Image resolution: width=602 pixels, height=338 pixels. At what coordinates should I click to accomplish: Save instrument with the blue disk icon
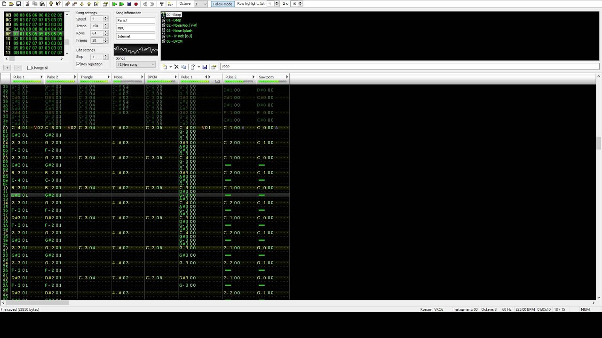[205, 67]
